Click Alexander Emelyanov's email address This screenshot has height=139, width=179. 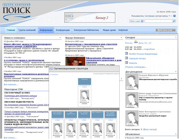[x=155, y=102]
